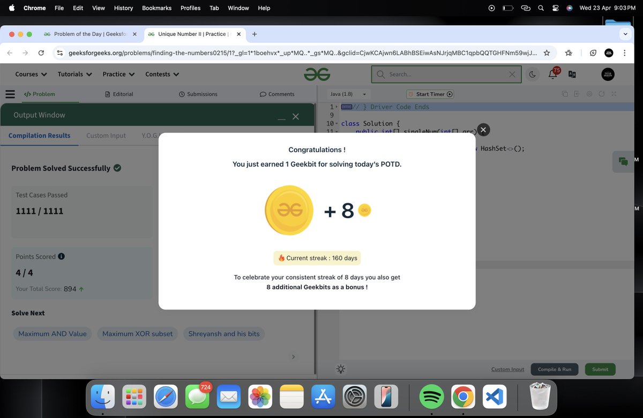The height and width of the screenshot is (418, 643).
Task: Click the Compile & Run button
Action: coord(555,369)
